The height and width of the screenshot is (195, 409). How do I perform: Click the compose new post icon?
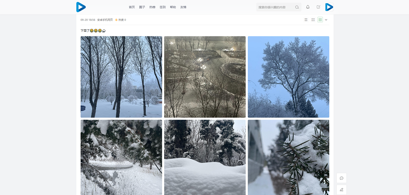[x=319, y=7]
